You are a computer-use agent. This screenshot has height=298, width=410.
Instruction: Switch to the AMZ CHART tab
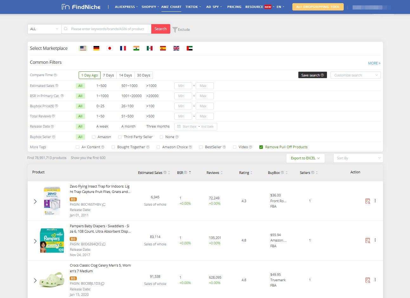coord(171,6)
